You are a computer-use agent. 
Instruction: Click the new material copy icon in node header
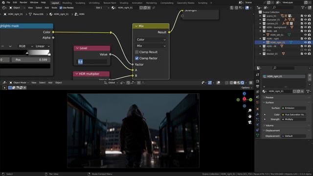pos(145,8)
